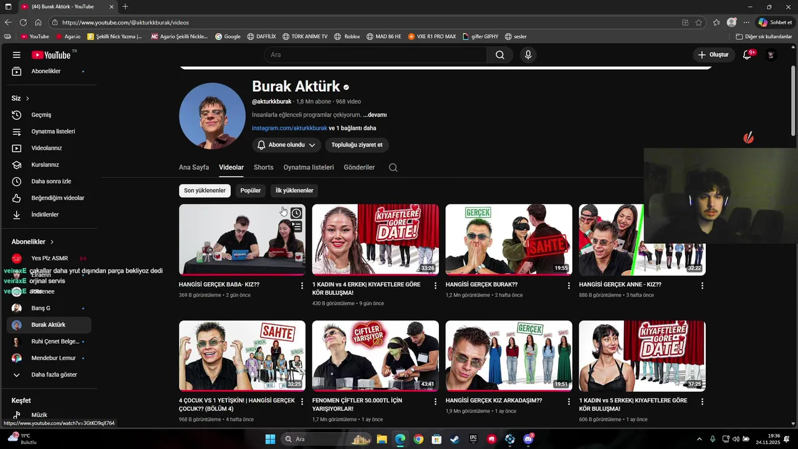This screenshot has height=449, width=798.
Task: Click the search magnifier button
Action: pyautogui.click(x=500, y=55)
